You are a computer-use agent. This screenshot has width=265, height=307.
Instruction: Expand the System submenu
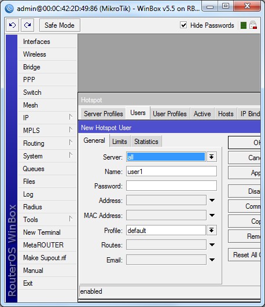(x=47, y=156)
